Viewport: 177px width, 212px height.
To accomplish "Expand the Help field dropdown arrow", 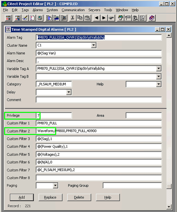I will [159, 84].
